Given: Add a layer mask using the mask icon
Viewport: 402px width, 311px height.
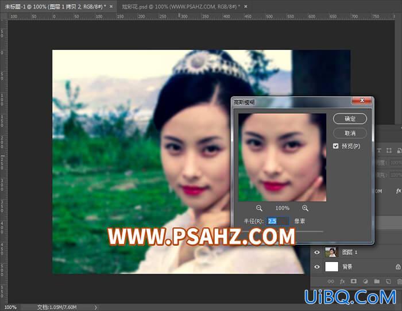Looking at the screenshot, I should pos(354,281).
